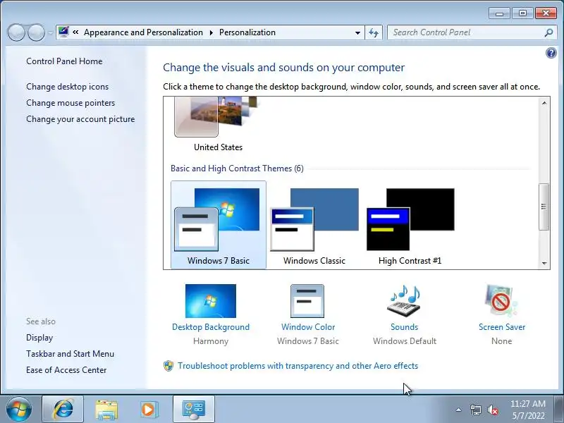The image size is (564, 423).
Task: Select the Windows Classic theme
Action: tap(314, 225)
